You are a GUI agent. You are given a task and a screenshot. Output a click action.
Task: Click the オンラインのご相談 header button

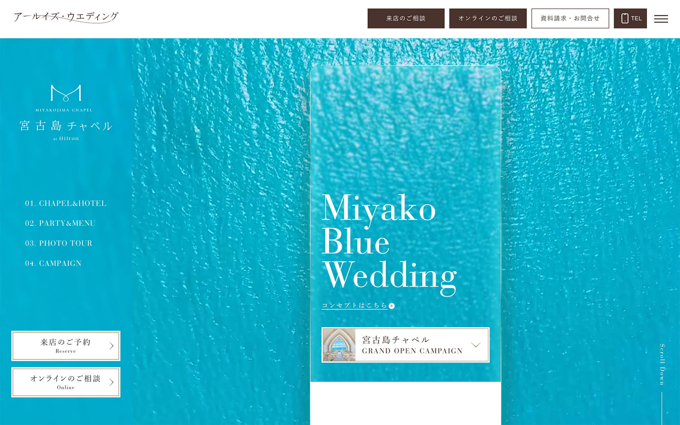488,18
